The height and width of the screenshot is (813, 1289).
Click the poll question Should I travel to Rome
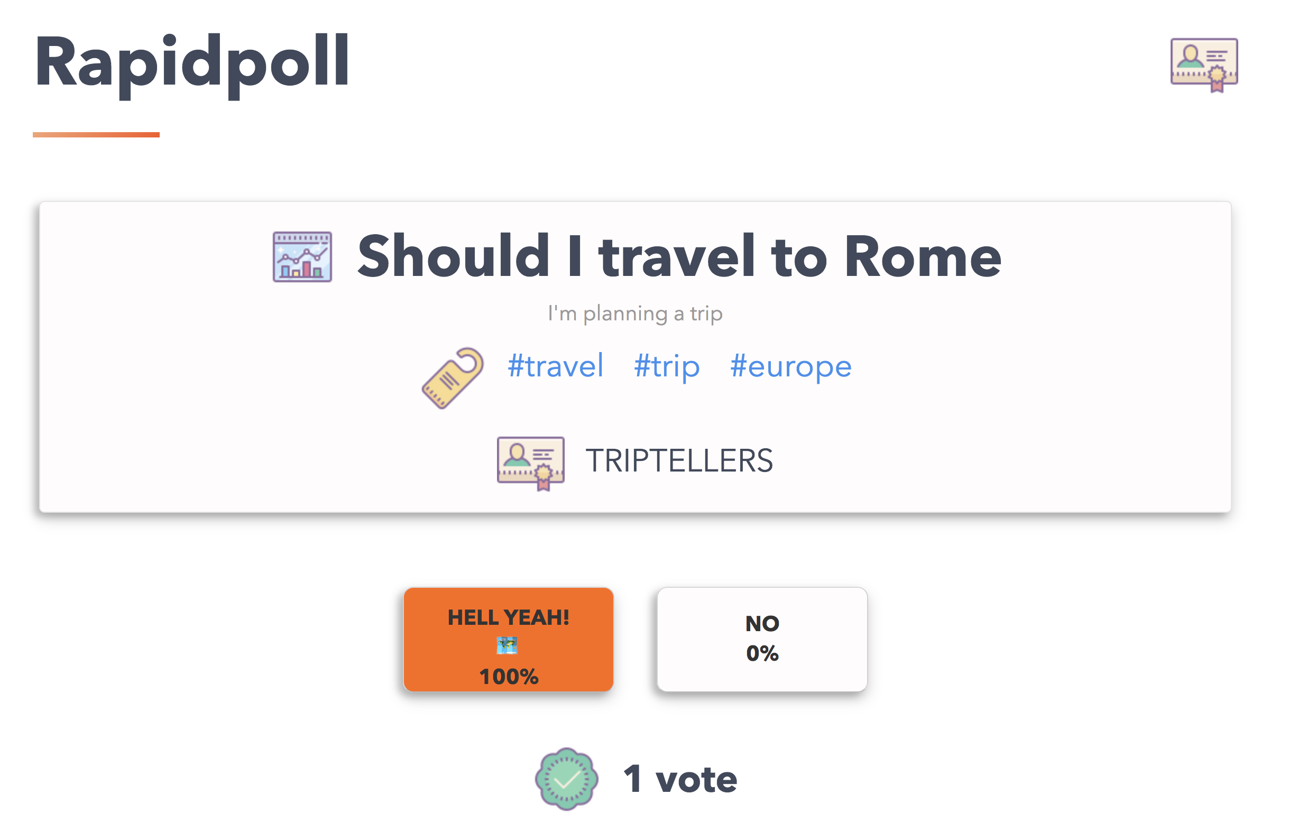coord(679,259)
